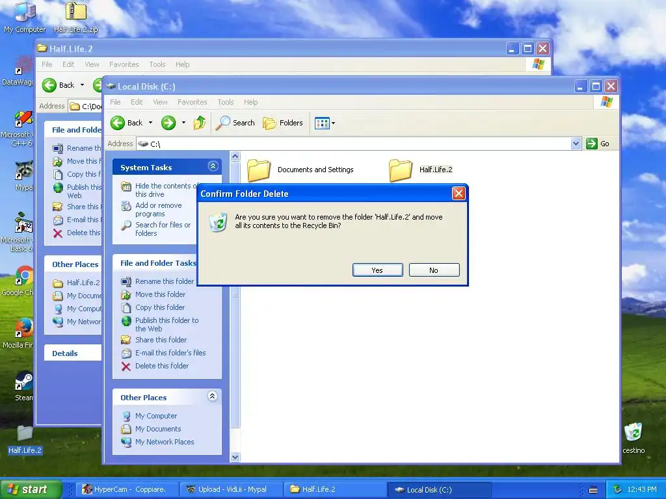Click green Forward arrow in Local Disk window

tap(168, 123)
